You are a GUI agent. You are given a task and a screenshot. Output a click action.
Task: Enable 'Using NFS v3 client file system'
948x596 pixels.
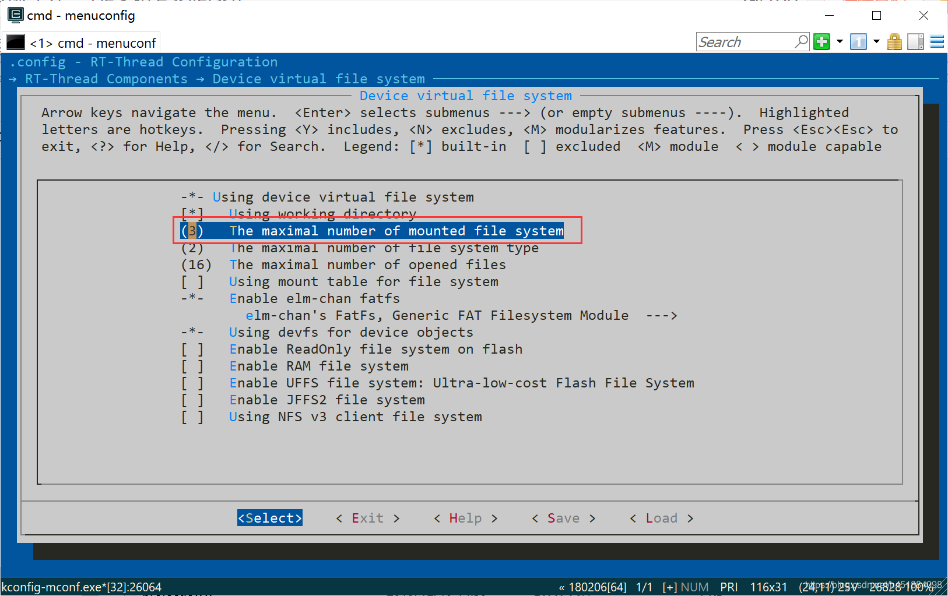(x=331, y=417)
